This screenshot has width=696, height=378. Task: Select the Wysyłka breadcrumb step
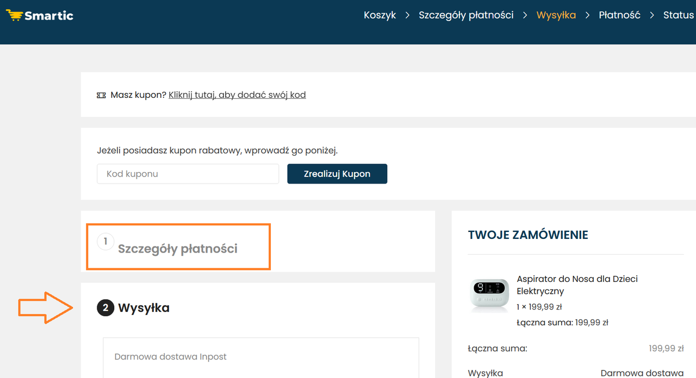[x=556, y=15]
